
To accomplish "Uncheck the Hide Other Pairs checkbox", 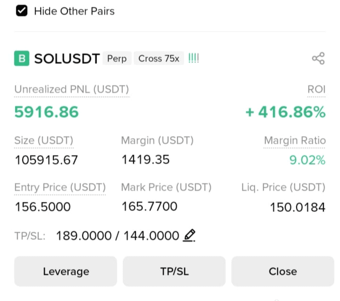I will pos(22,11).
